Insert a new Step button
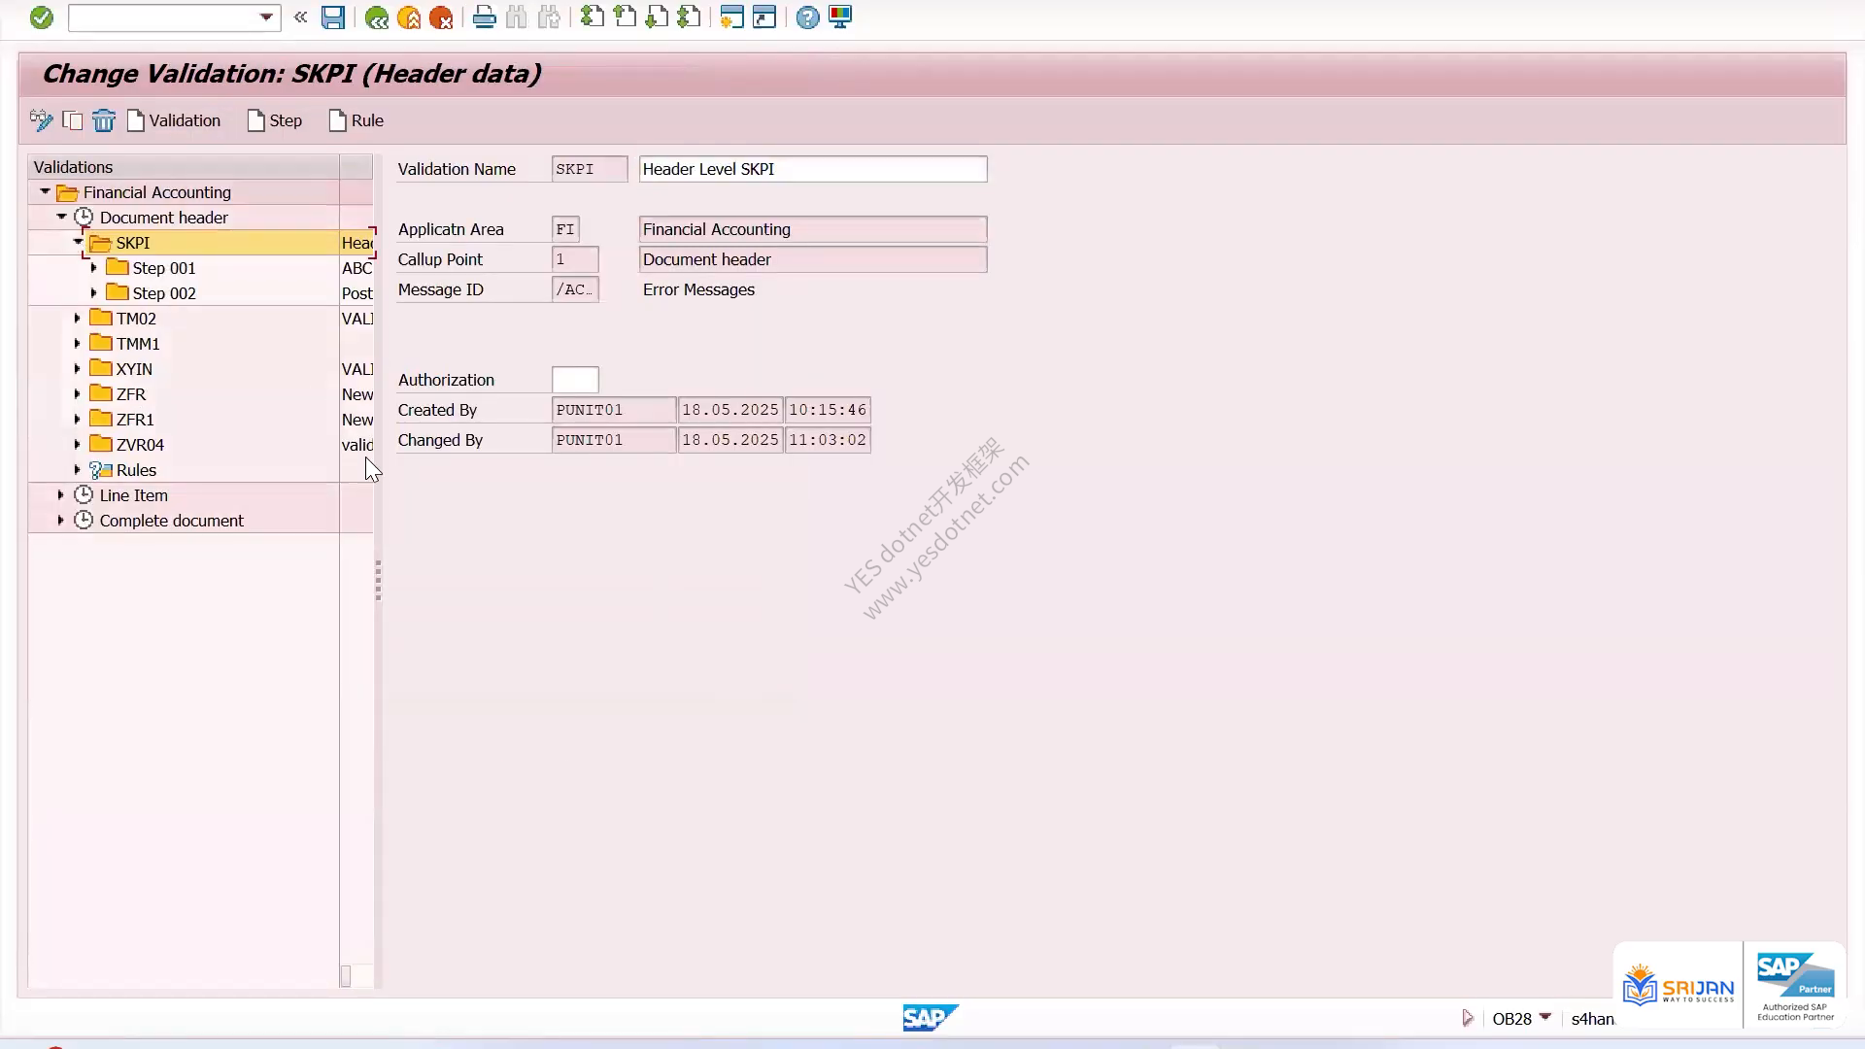Viewport: 1865px width, 1049px height. 275,120
